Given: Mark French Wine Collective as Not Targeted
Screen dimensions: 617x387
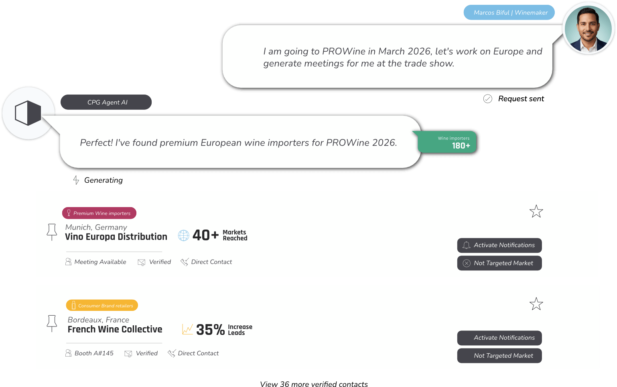Looking at the screenshot, I should tap(499, 356).
